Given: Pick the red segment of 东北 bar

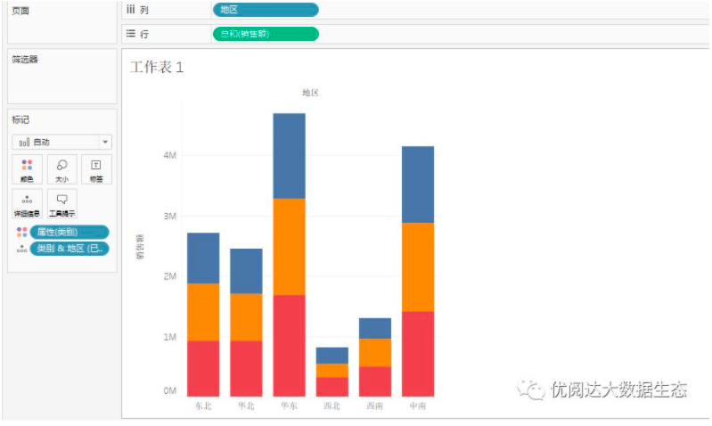Looking at the screenshot, I should (x=203, y=368).
